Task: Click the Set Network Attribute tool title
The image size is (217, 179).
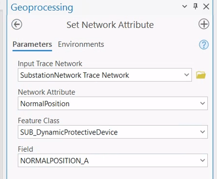Action: point(110,25)
